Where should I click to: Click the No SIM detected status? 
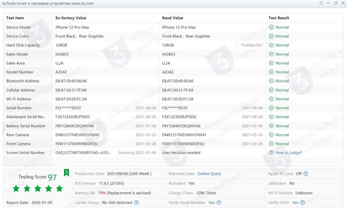point(117,203)
